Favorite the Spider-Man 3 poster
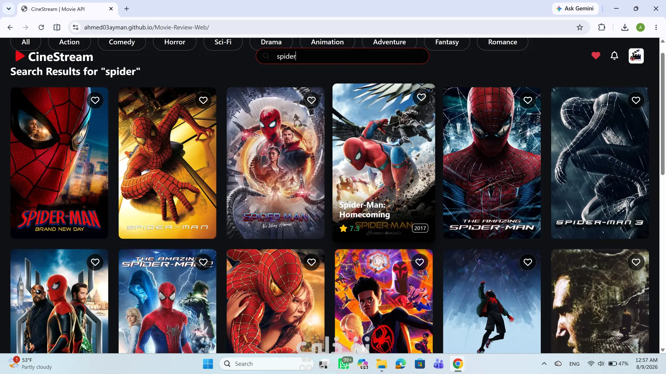 pyautogui.click(x=636, y=100)
